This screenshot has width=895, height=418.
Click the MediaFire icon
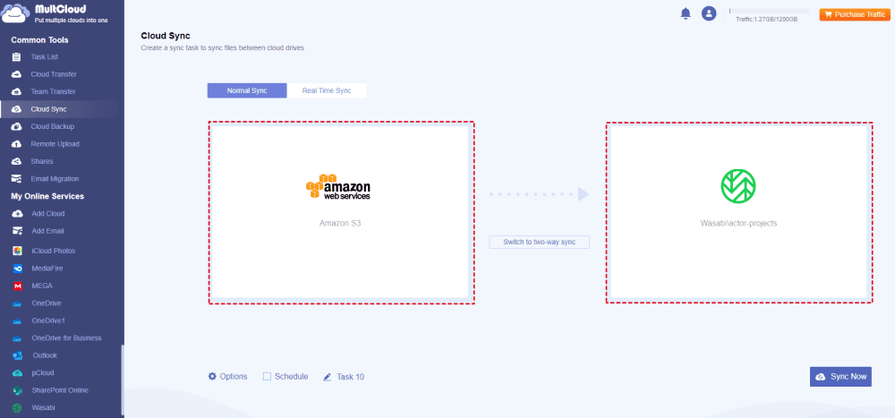[18, 269]
